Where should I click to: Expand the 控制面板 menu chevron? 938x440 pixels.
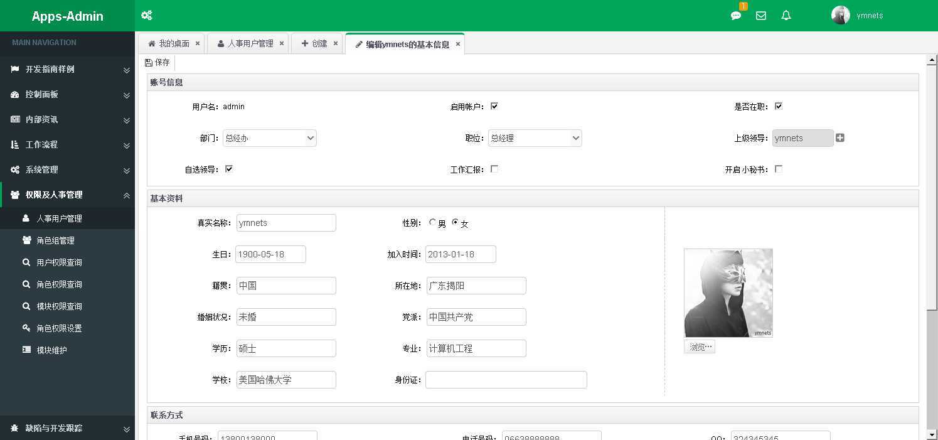point(126,95)
